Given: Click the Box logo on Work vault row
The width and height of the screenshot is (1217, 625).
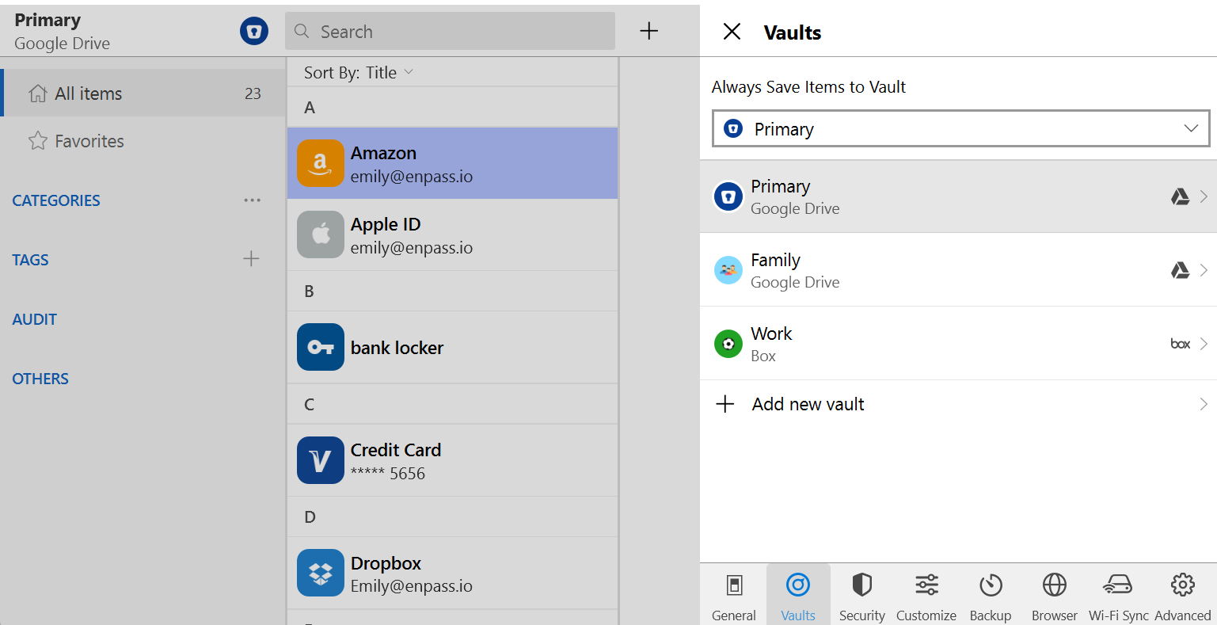Looking at the screenshot, I should (1180, 344).
